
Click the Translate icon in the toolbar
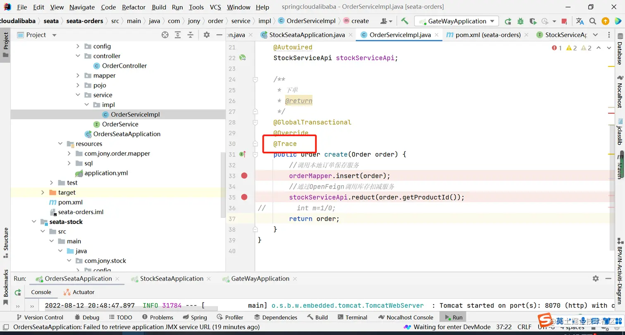[580, 21]
